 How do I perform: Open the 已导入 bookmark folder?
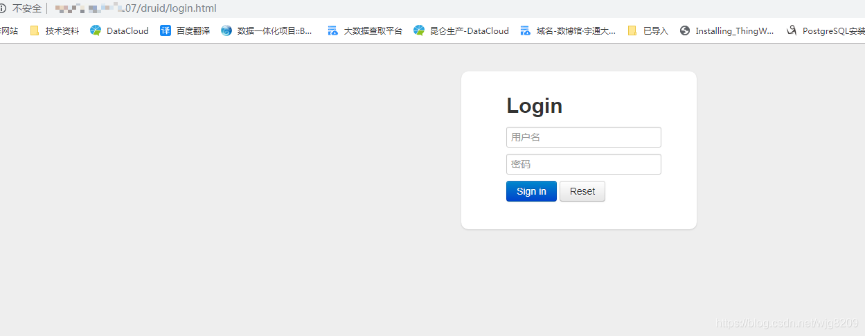click(648, 30)
